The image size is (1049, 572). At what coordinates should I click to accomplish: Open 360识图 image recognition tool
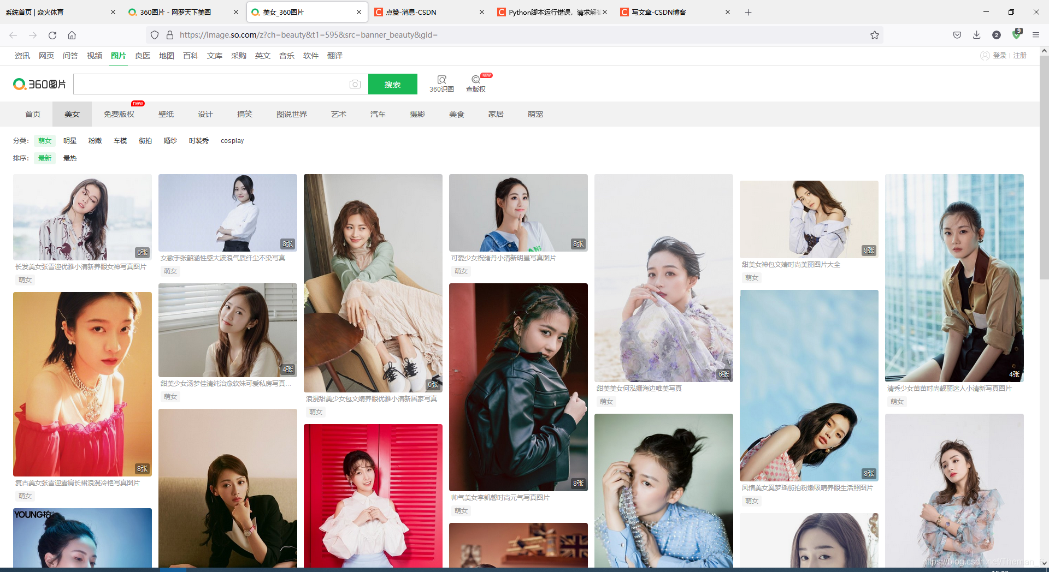(x=441, y=84)
